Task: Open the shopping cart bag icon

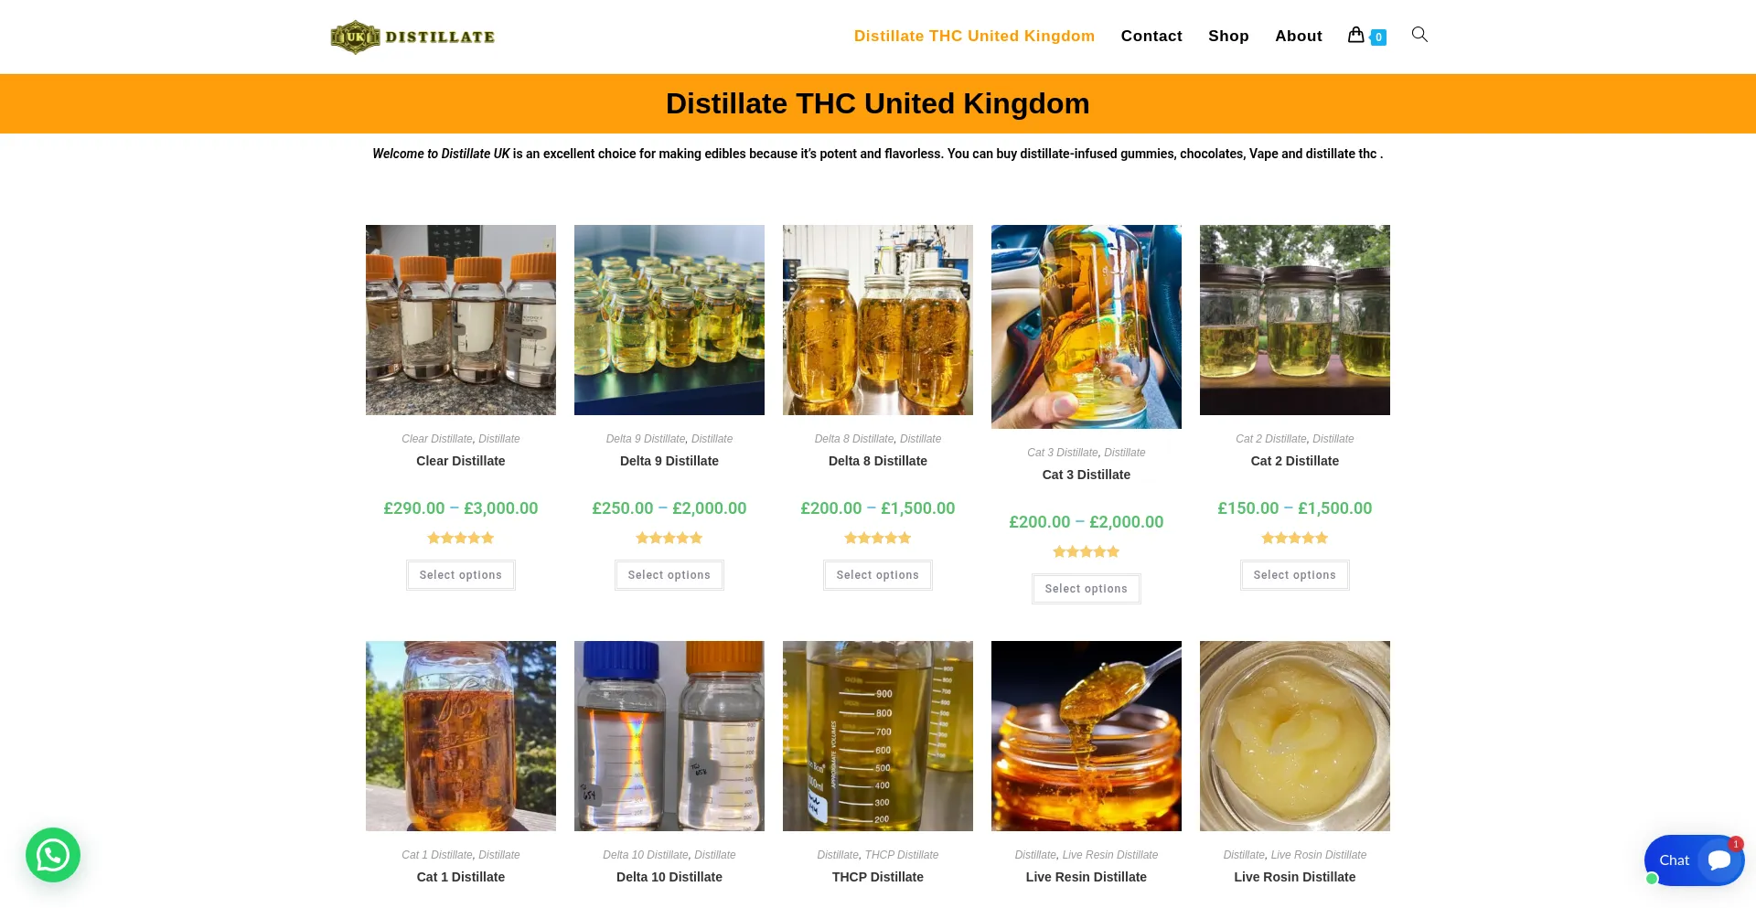Action: click(x=1356, y=35)
